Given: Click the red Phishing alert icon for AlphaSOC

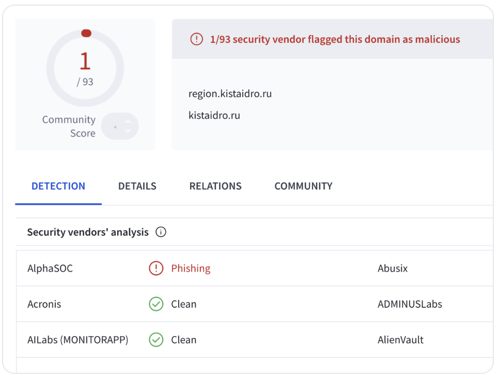Looking at the screenshot, I should point(156,269).
